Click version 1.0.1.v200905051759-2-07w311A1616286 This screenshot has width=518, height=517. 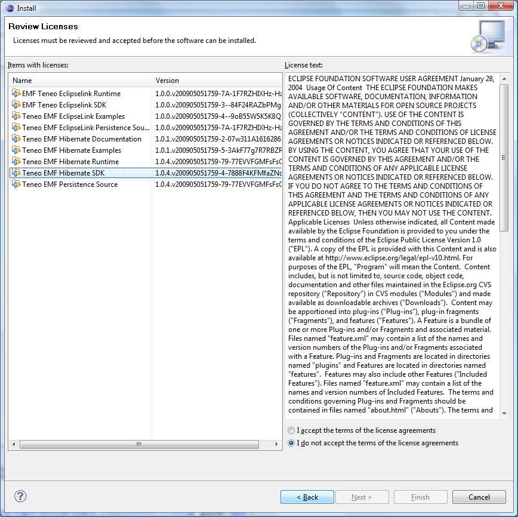coord(218,139)
